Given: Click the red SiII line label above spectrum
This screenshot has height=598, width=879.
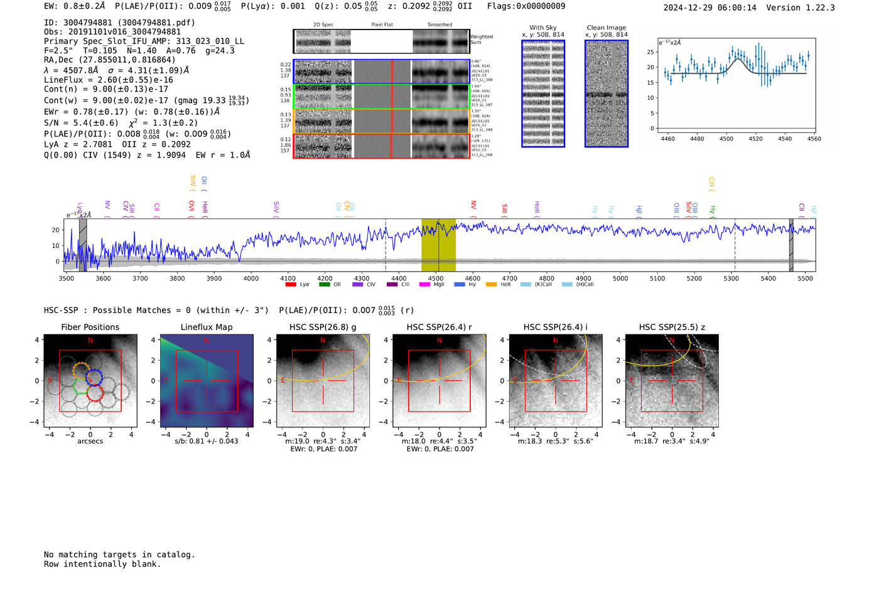Looking at the screenshot, I should 504,210.
